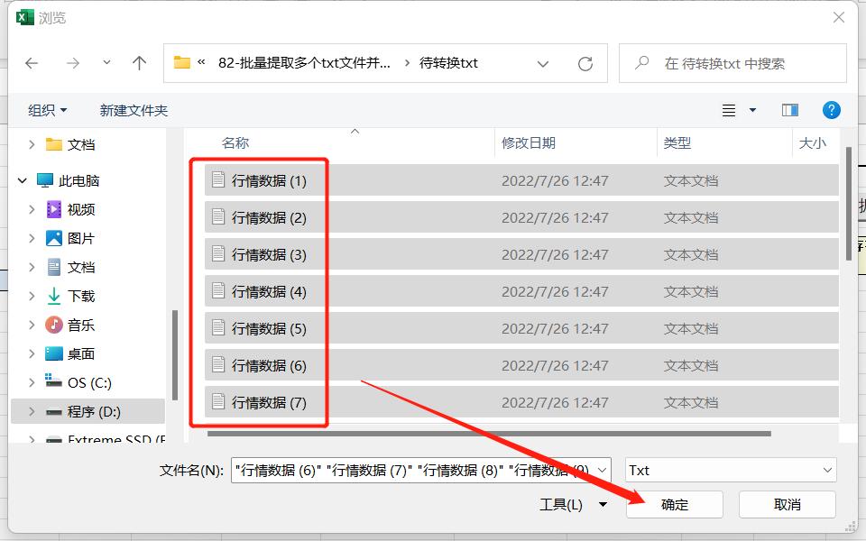The image size is (866, 541).
Task: Open Help with the question mark icon
Action: coord(831,109)
